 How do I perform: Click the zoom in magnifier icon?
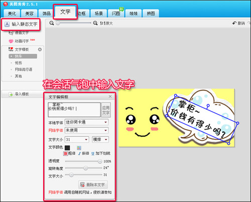[x=95, y=23]
